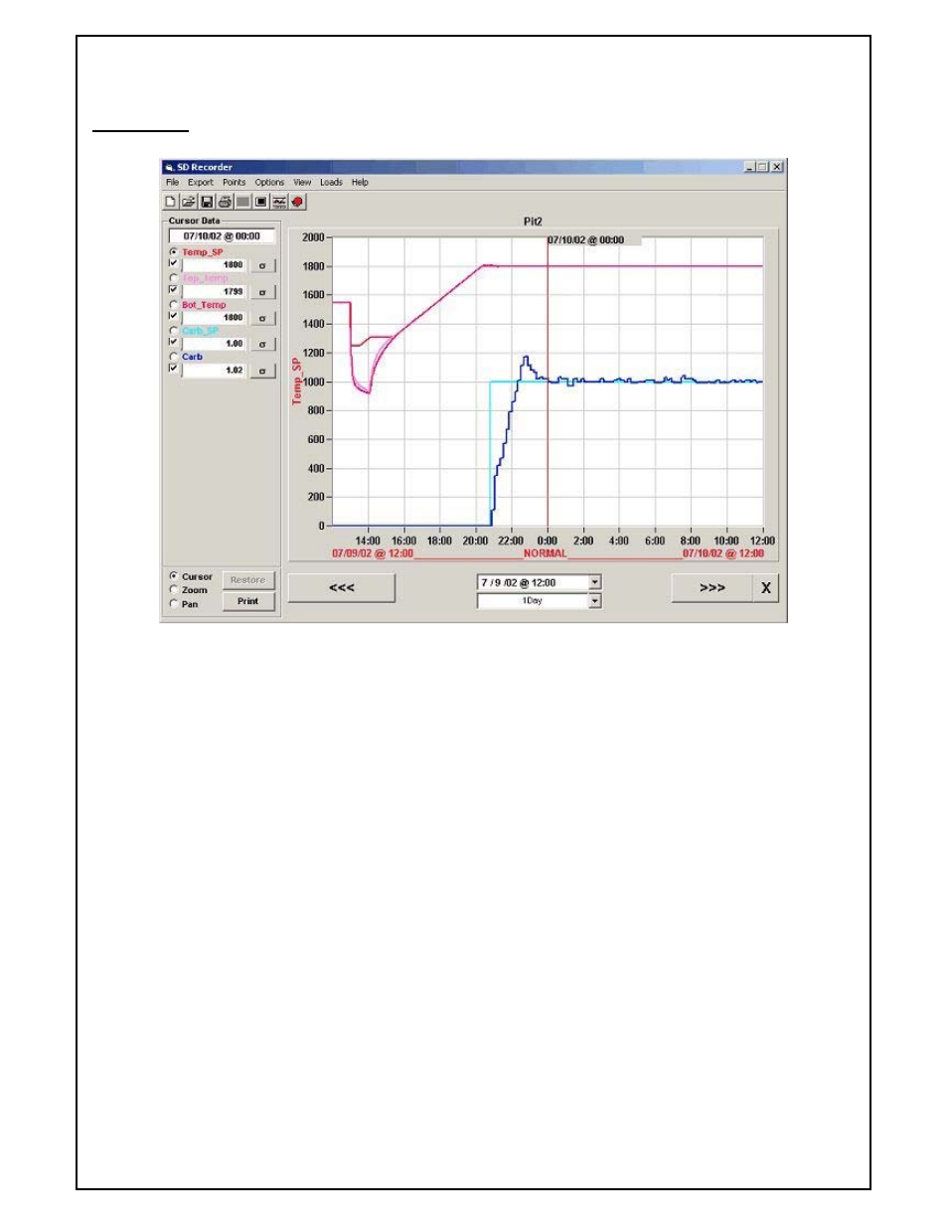The width and height of the screenshot is (948, 1227).
Task: Select the Carb_SP radio button
Action: point(174,330)
